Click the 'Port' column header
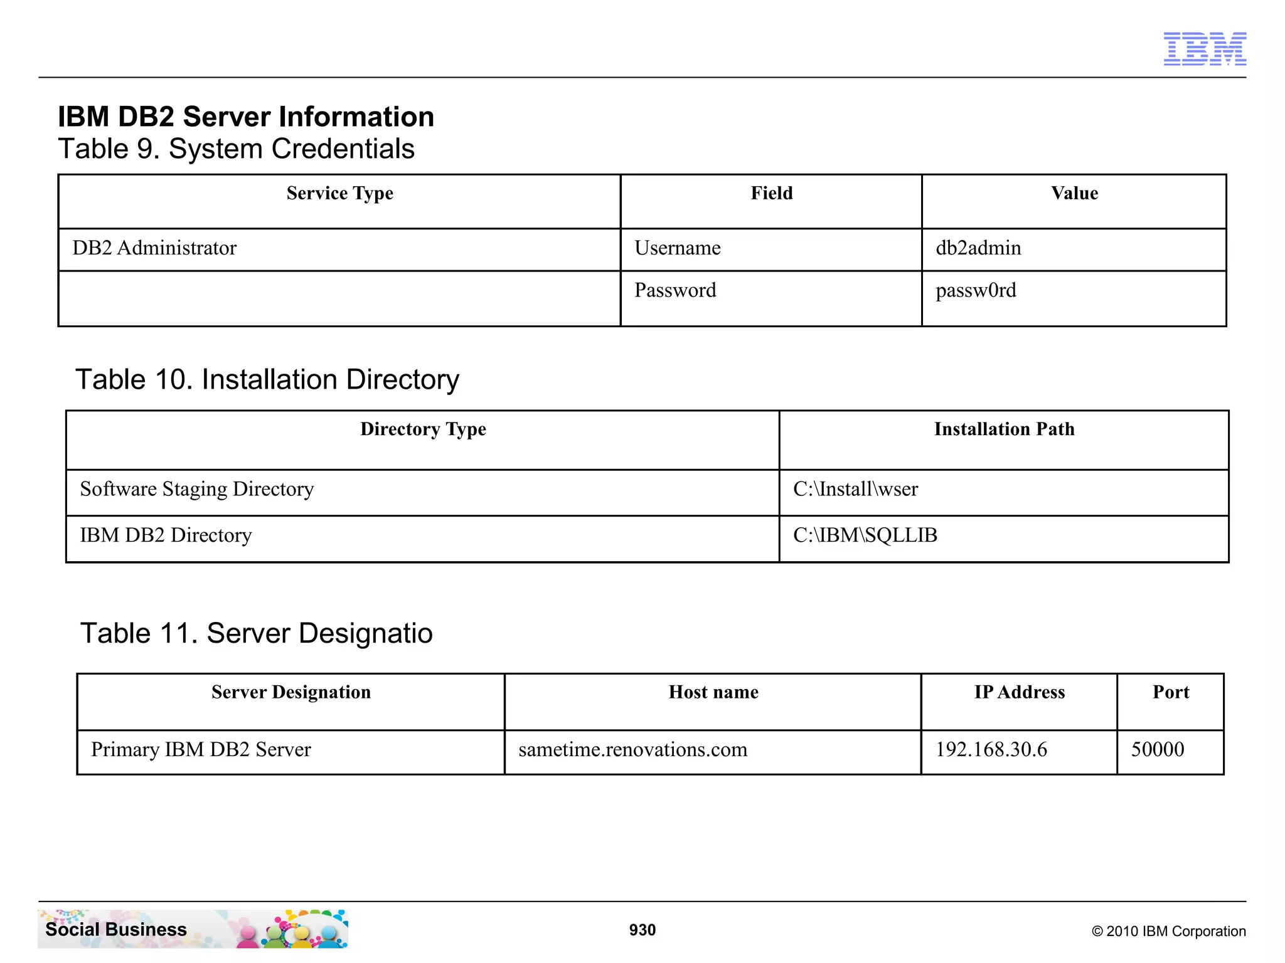Image resolution: width=1285 pixels, height=963 pixels. coord(1171,702)
